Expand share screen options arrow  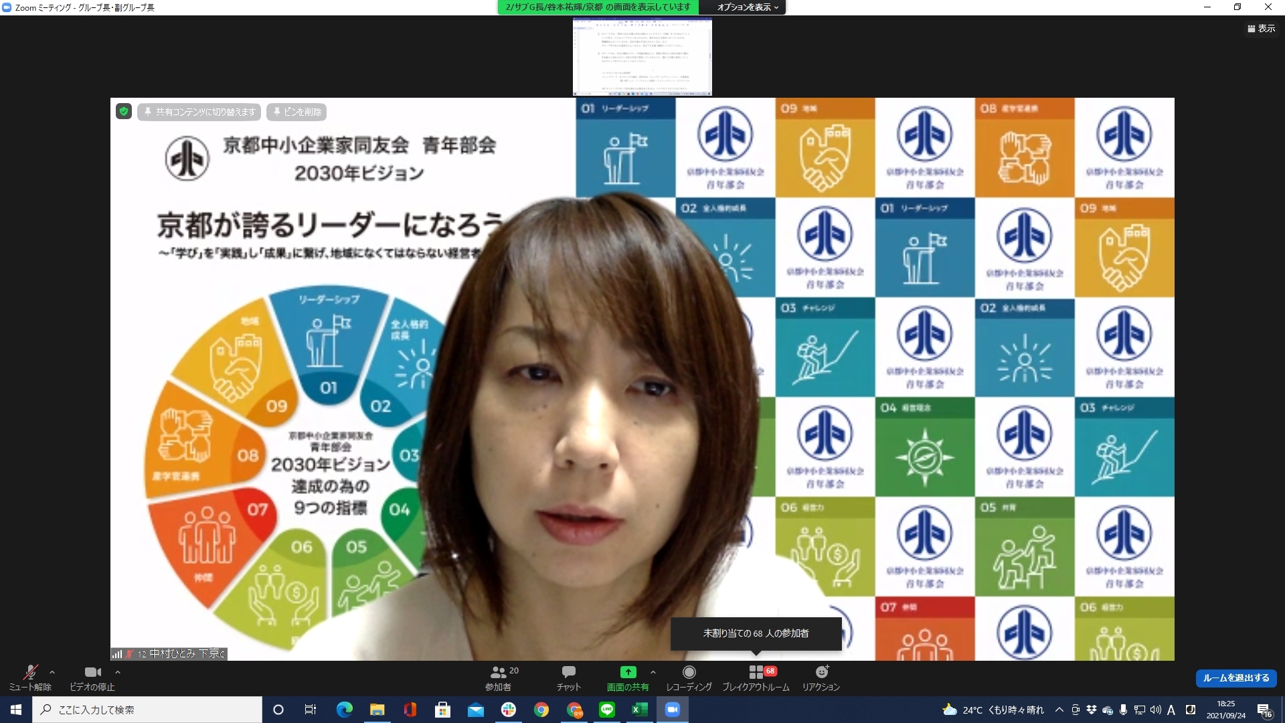point(653,672)
